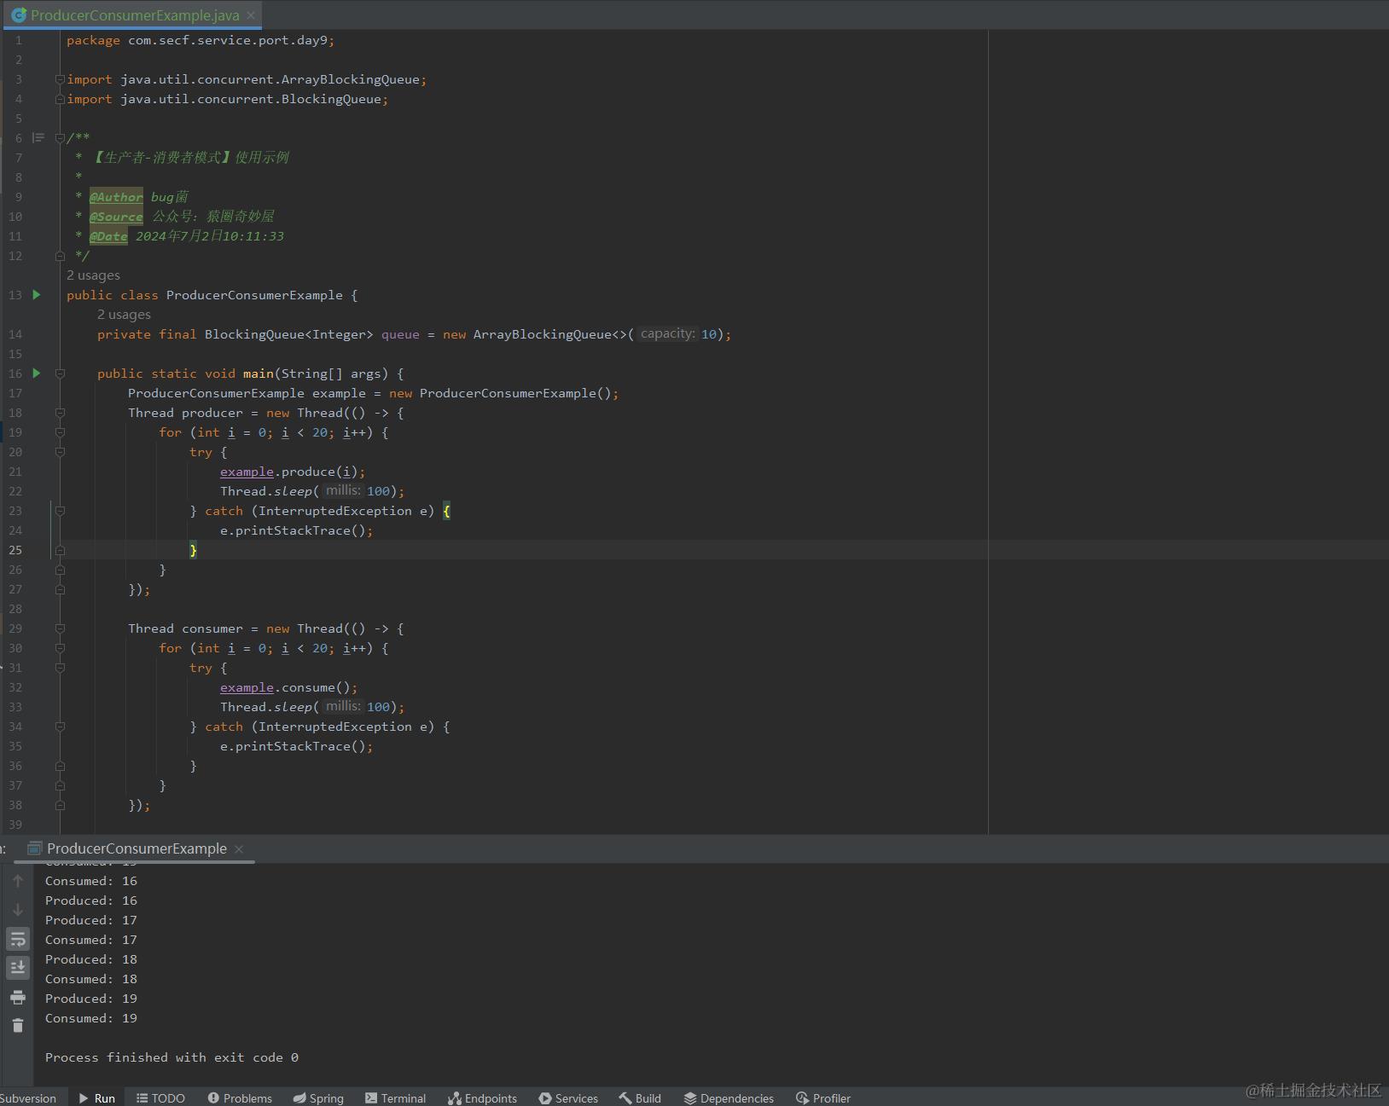Close the ProducerConsumerExample run tab
Viewport: 1389px width, 1106px height.
[239, 849]
